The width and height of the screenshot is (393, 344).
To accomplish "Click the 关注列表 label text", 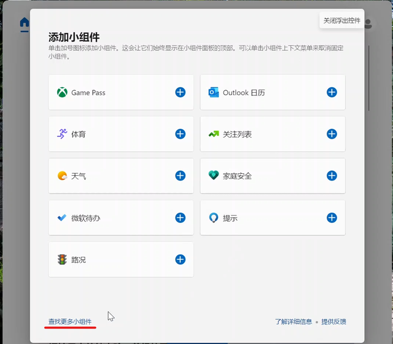I will [237, 135].
